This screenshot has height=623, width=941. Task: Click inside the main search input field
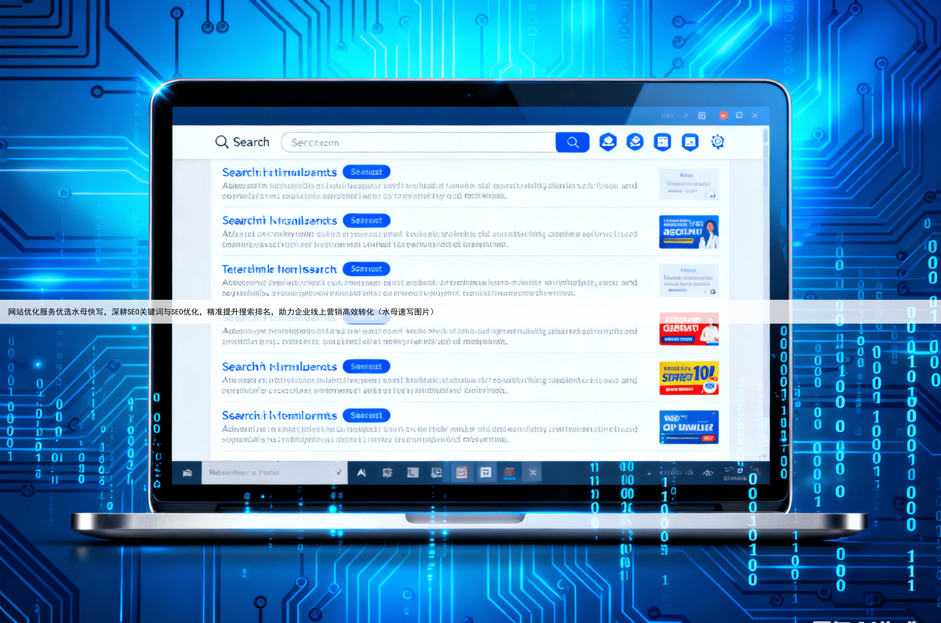pyautogui.click(x=418, y=143)
